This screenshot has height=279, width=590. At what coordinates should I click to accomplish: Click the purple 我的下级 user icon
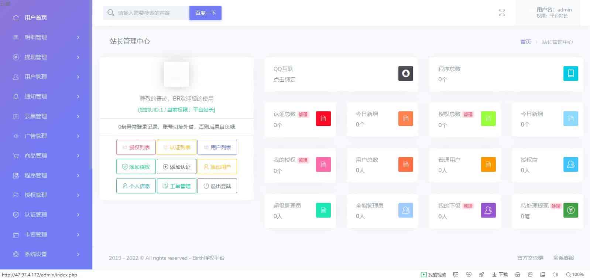(x=488, y=210)
